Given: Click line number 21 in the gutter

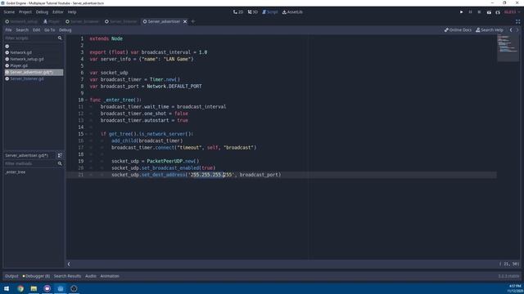Looking at the screenshot, I should [80, 175].
